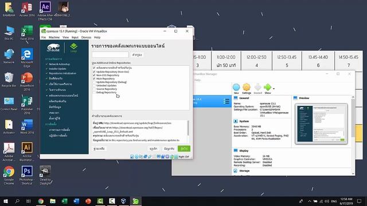
Task: Click the openSUSE logo in installer sidebar
Action: (x=53, y=47)
